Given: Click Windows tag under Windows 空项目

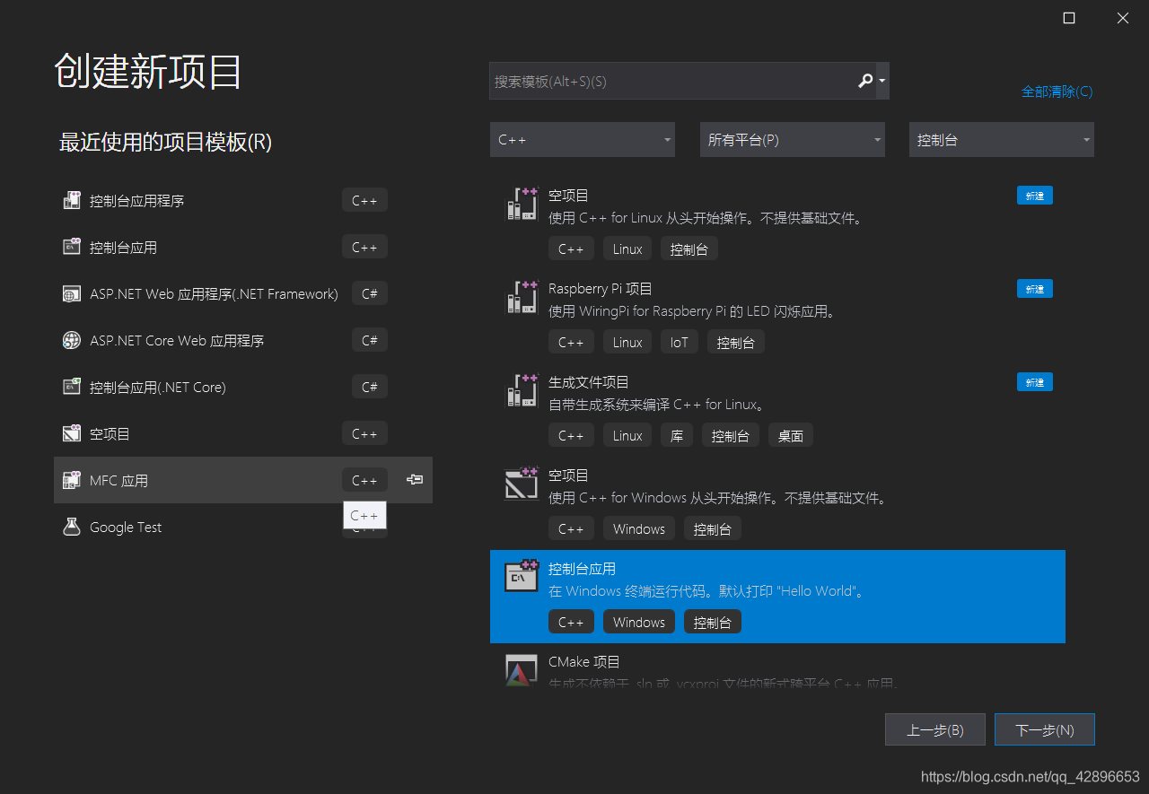Looking at the screenshot, I should [639, 529].
